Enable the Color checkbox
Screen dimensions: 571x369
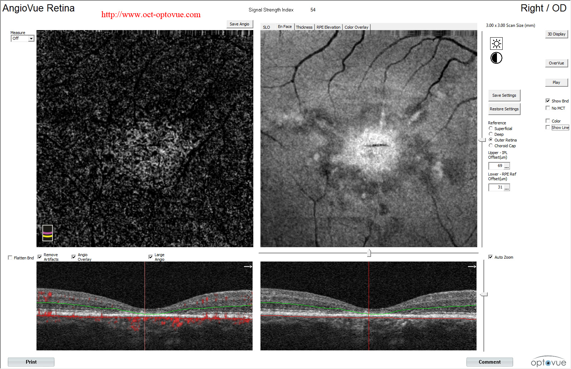click(x=548, y=121)
